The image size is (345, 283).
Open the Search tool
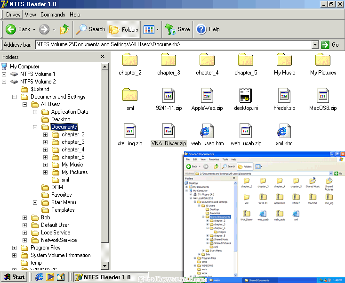coord(90,29)
